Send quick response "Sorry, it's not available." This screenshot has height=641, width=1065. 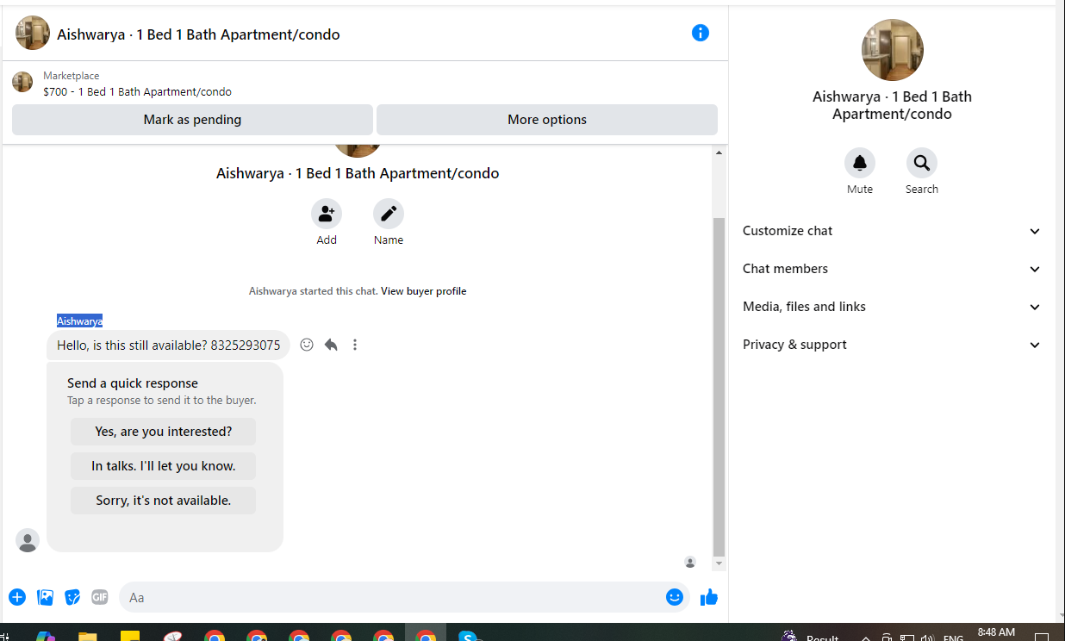click(x=164, y=501)
